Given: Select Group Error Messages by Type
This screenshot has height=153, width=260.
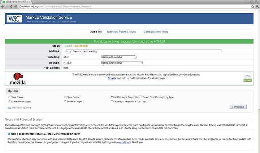Looking at the screenshot, I should [142, 97].
